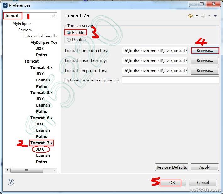The width and height of the screenshot is (223, 194).
Task: Click the Restore Defaults button
Action: pos(172,167)
